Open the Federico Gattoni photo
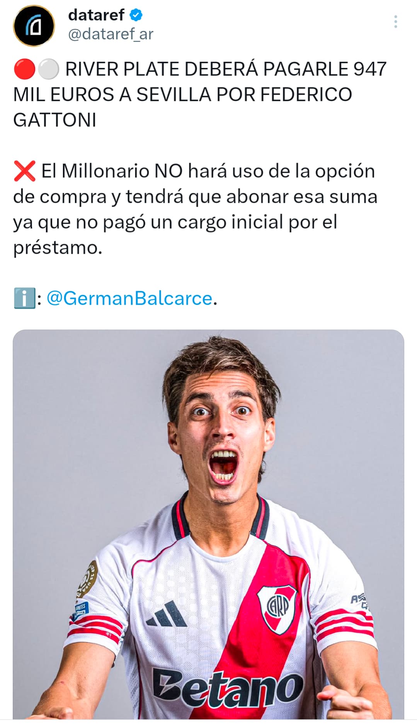 pyautogui.click(x=208, y=524)
